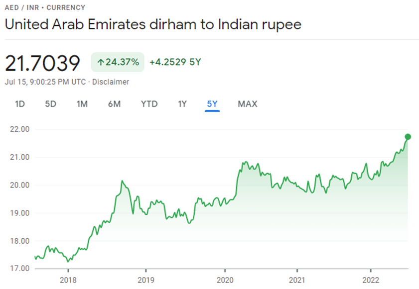Select the 2022 marker on the timeline
The width and height of the screenshot is (419, 289).
[x=371, y=280]
